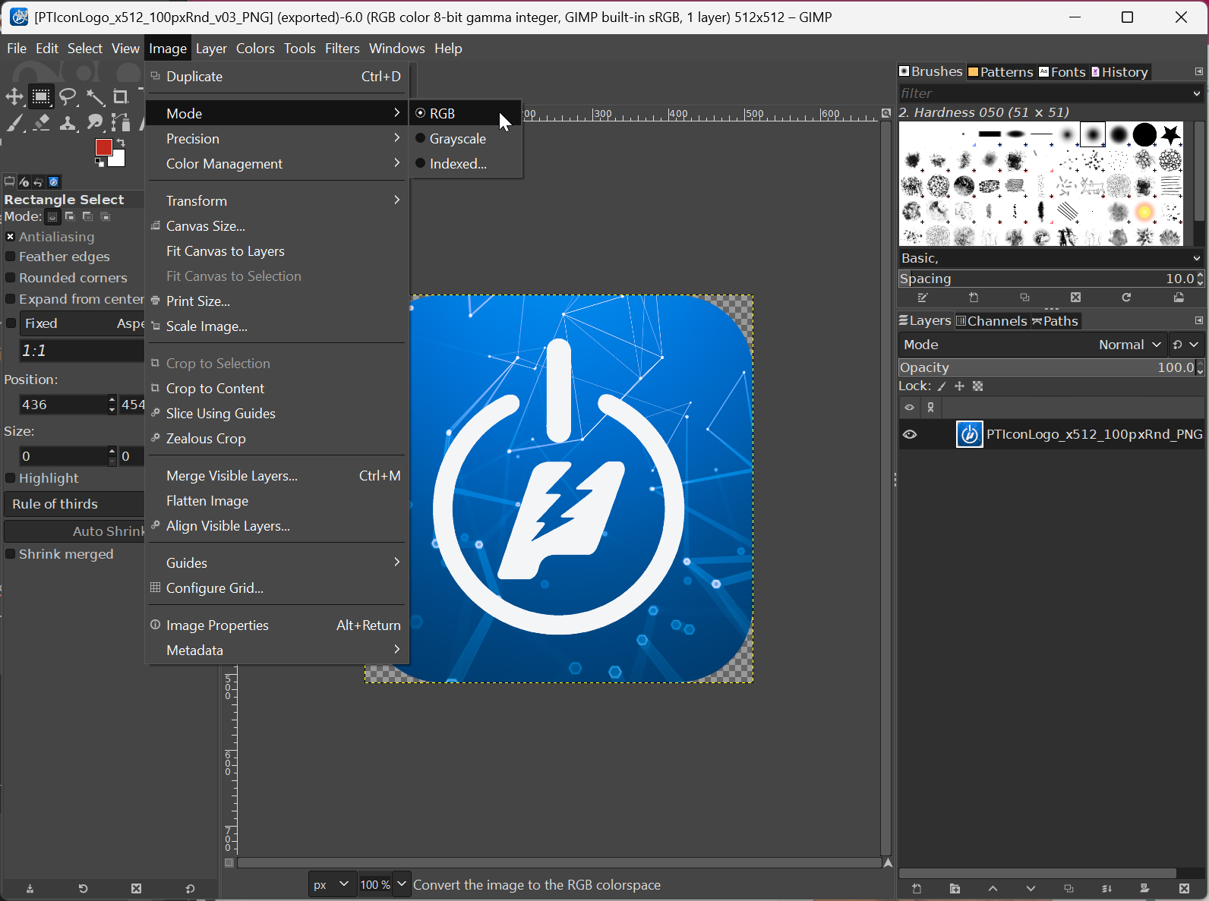Reset colors to default black and white

point(99,162)
